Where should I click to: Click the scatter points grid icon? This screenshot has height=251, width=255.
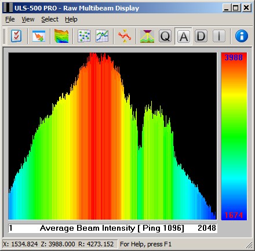click(x=84, y=36)
